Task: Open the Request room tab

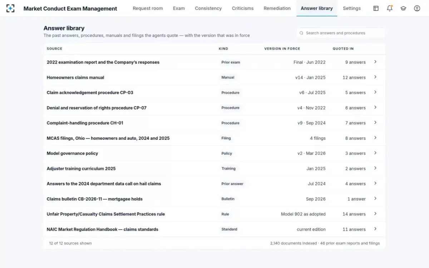Action: coord(148,8)
